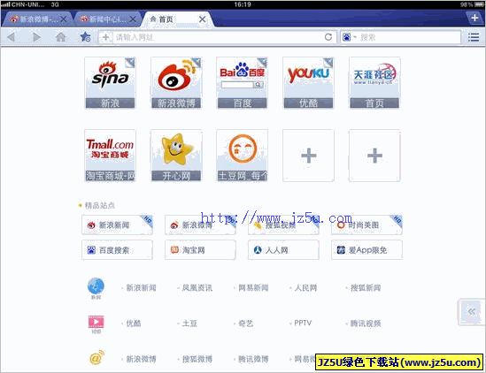486x373 pixels.
Task: Open 时尚美图 featured site button
Action: pyautogui.click(x=366, y=225)
